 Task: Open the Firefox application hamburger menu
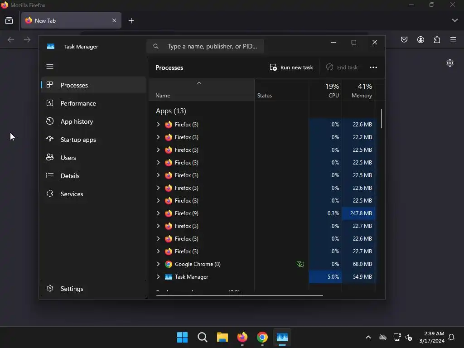pos(453,39)
